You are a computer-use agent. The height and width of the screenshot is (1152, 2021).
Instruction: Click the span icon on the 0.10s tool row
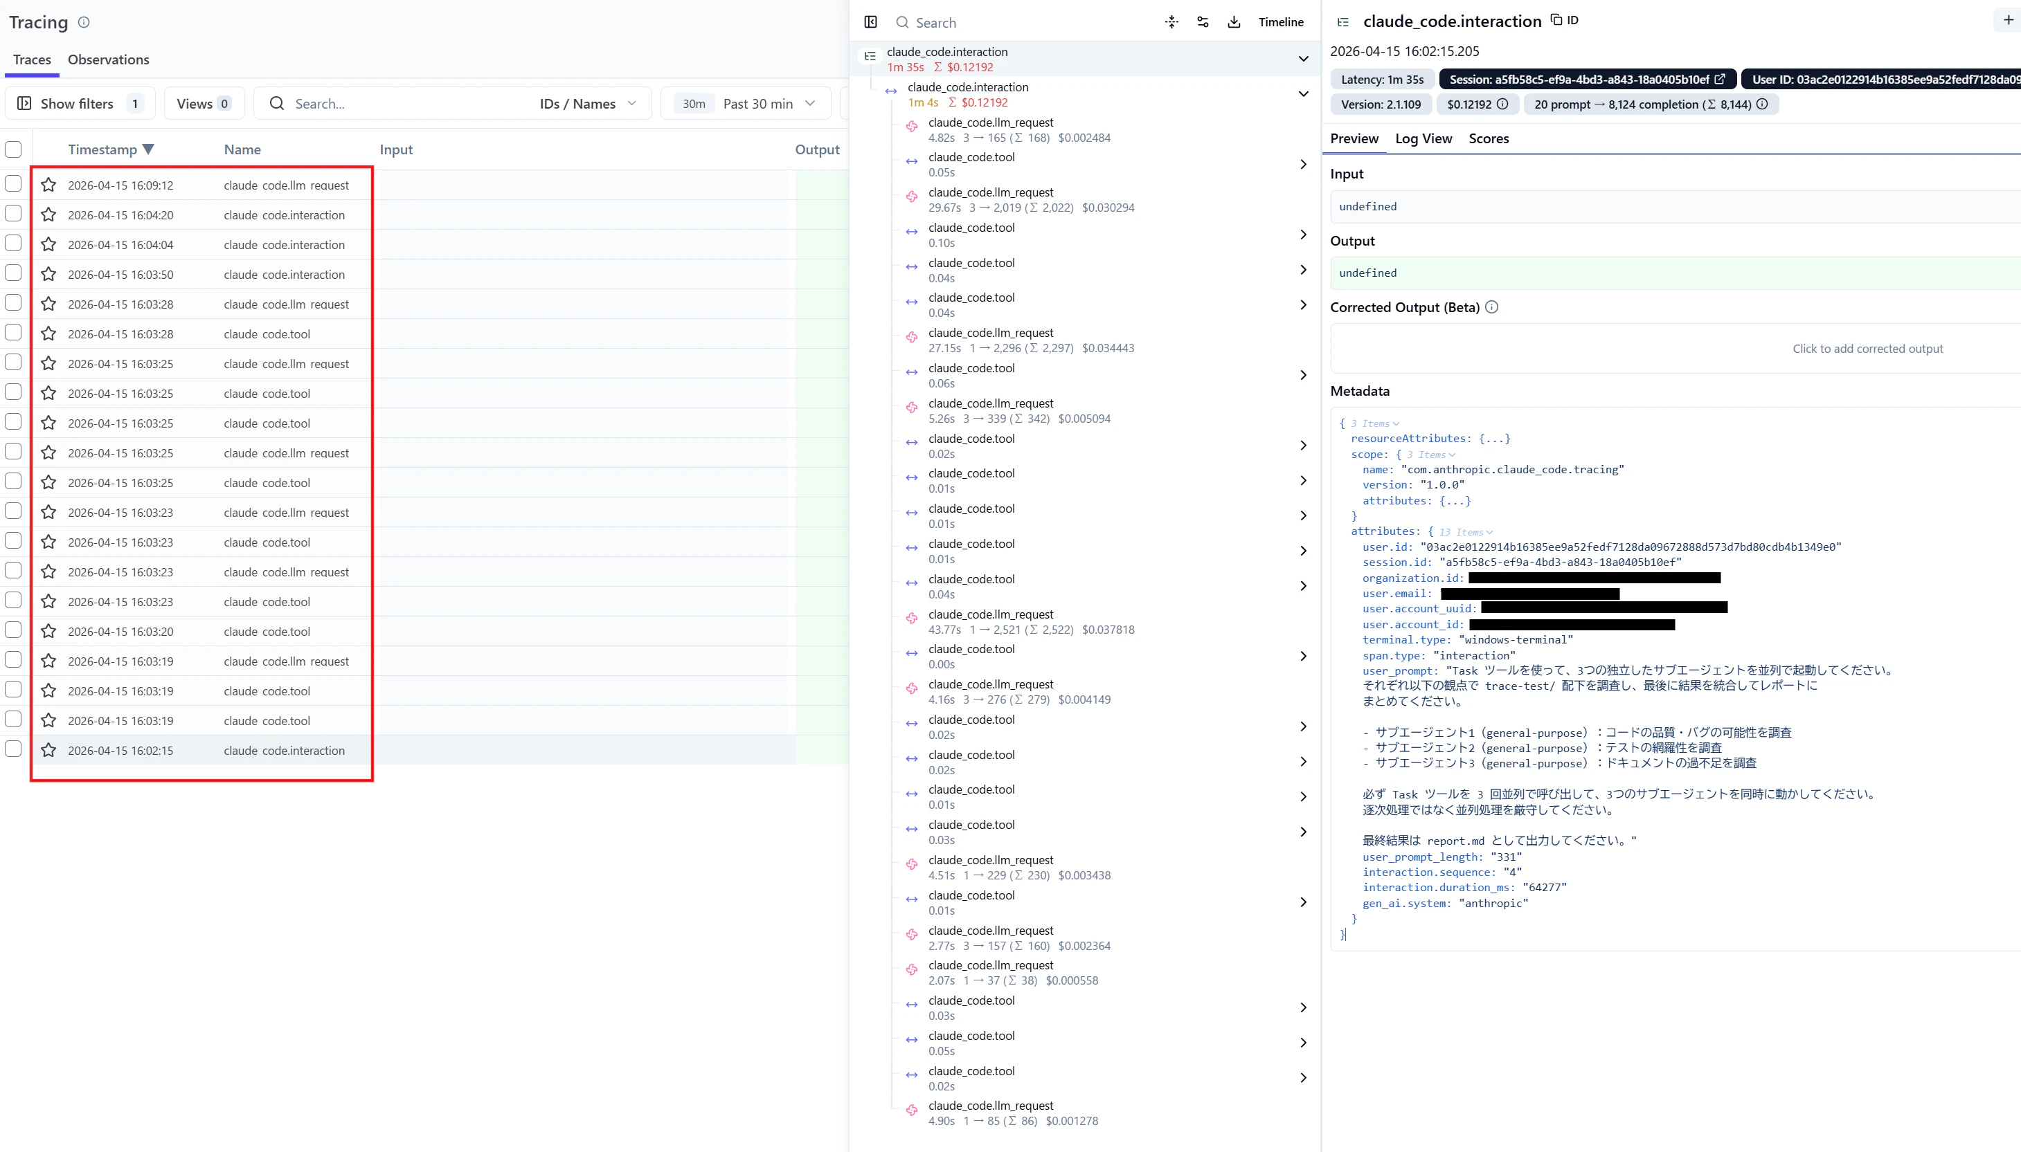[x=912, y=232]
